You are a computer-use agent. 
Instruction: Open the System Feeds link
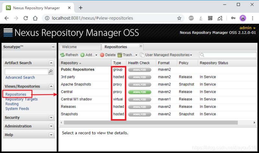(17, 109)
